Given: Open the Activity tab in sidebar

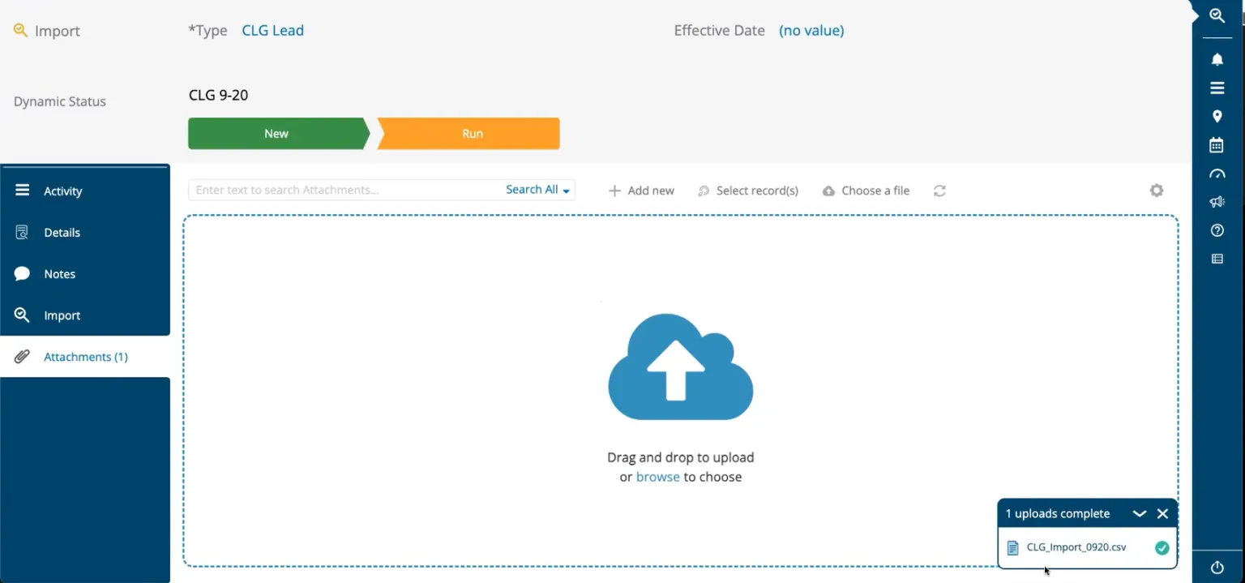Looking at the screenshot, I should [62, 191].
